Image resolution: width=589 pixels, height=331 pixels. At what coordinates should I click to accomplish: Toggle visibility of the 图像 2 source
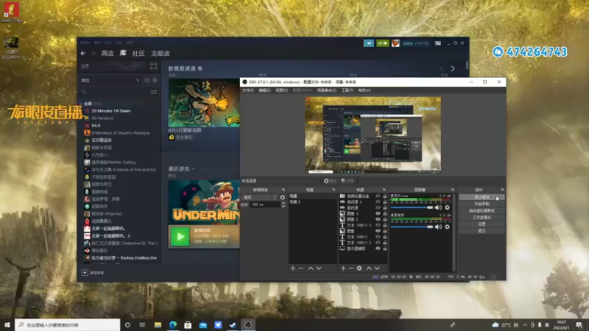coord(378,219)
